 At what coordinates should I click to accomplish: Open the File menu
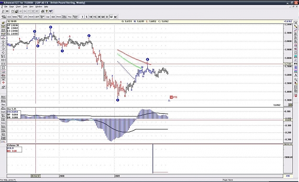(6, 7)
